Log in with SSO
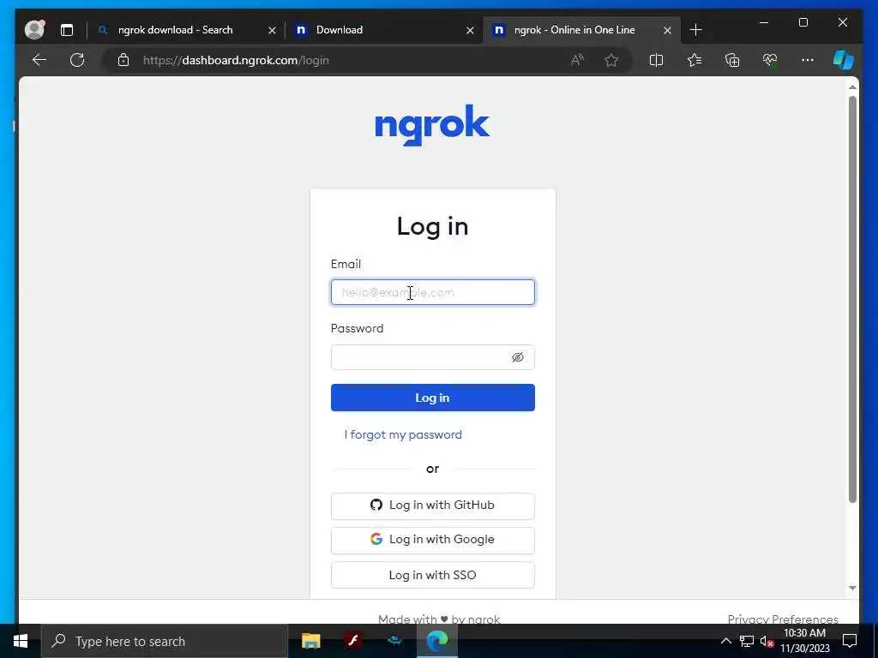Image resolution: width=878 pixels, height=658 pixels. coord(433,575)
